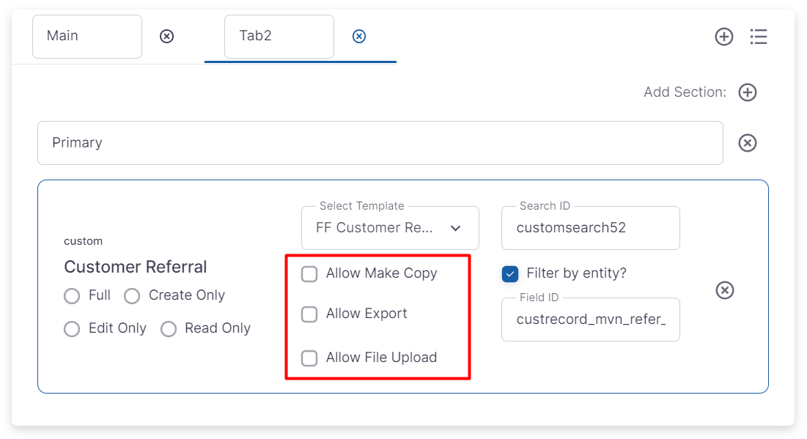
Task: Focus the Primary section name field
Action: [380, 143]
